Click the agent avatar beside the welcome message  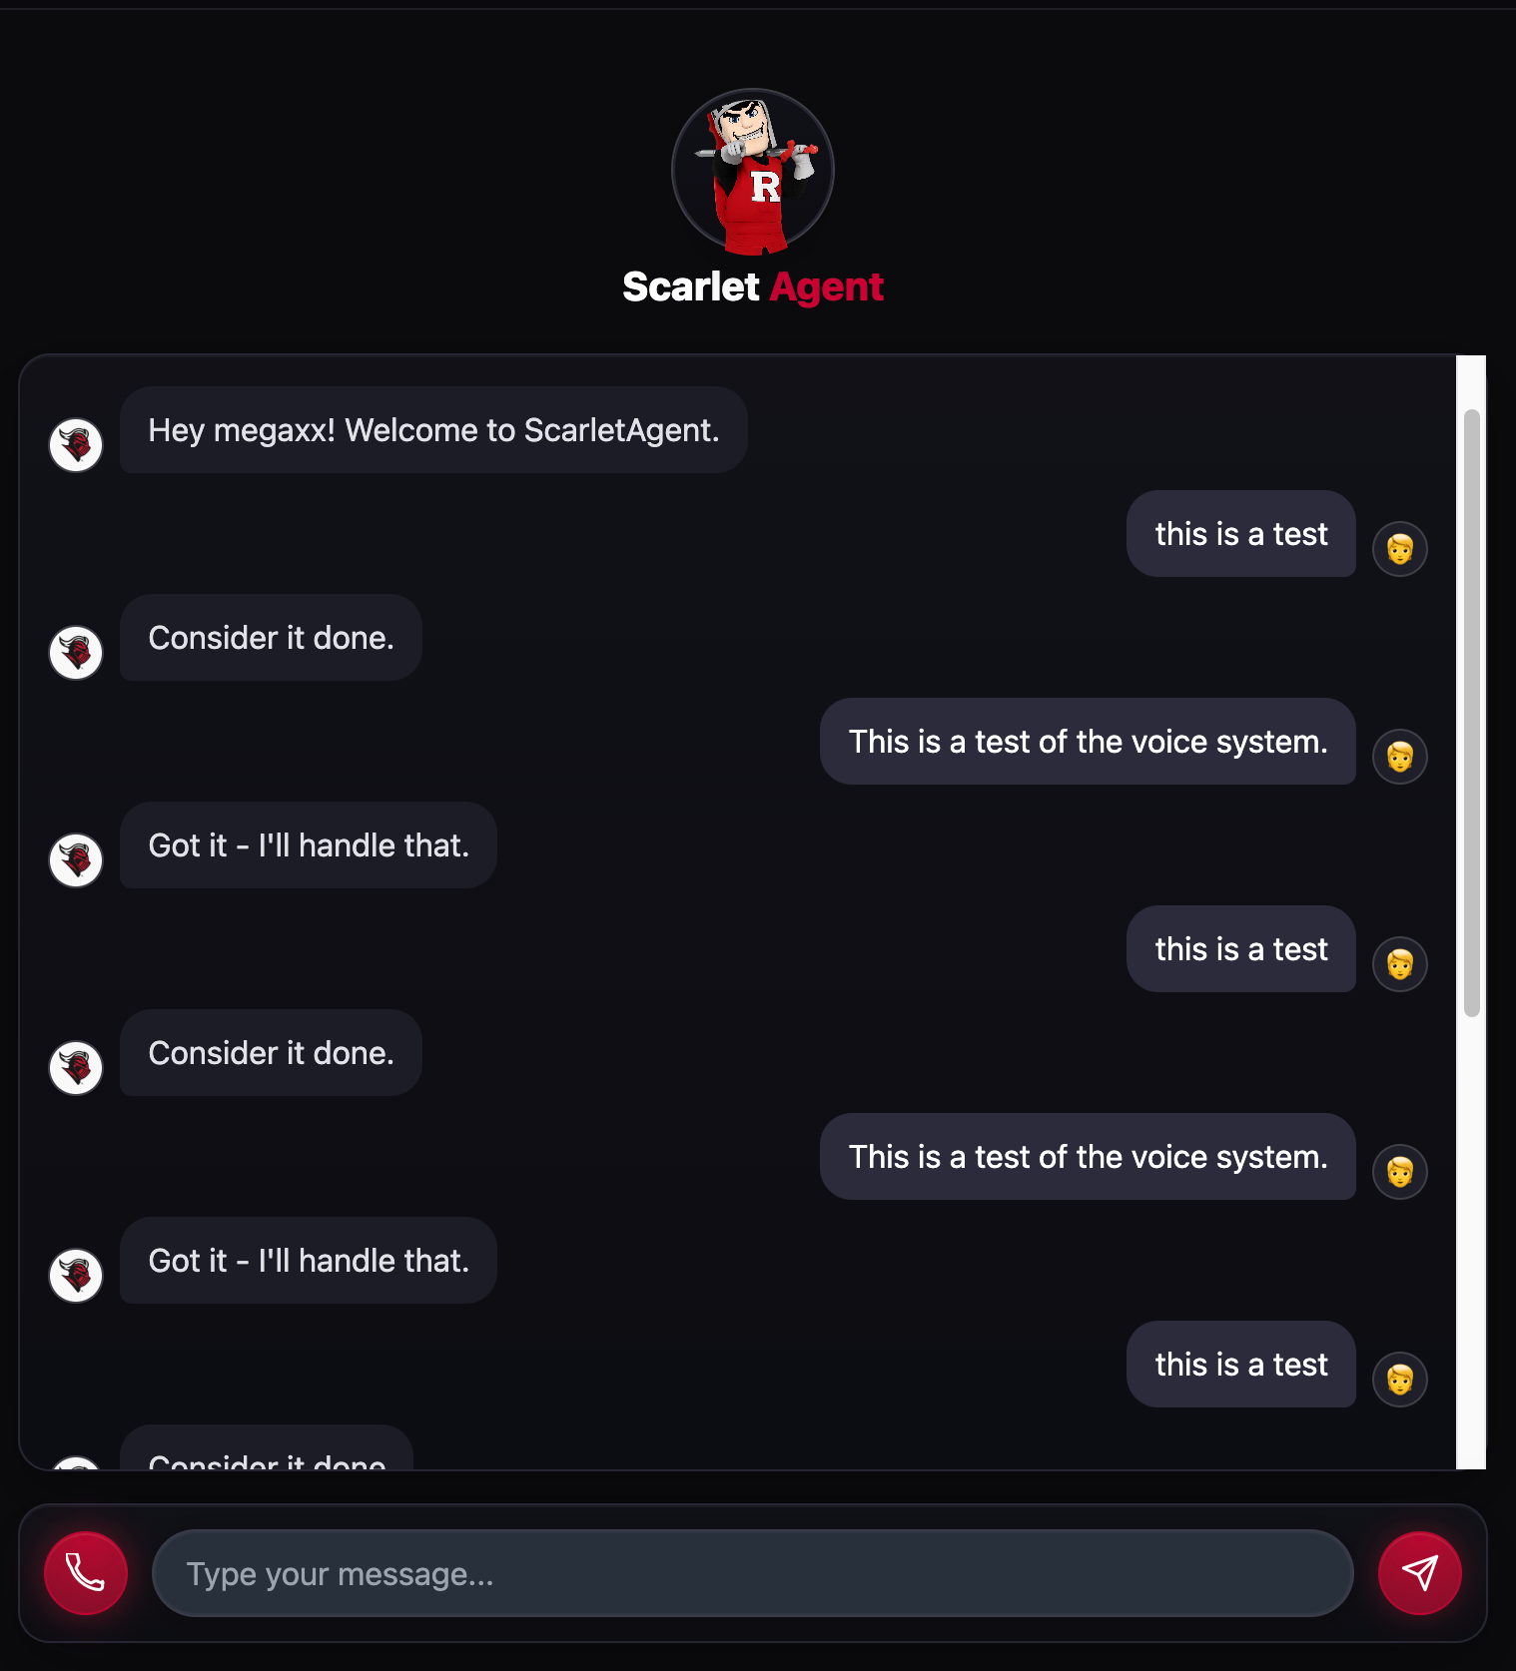click(76, 445)
